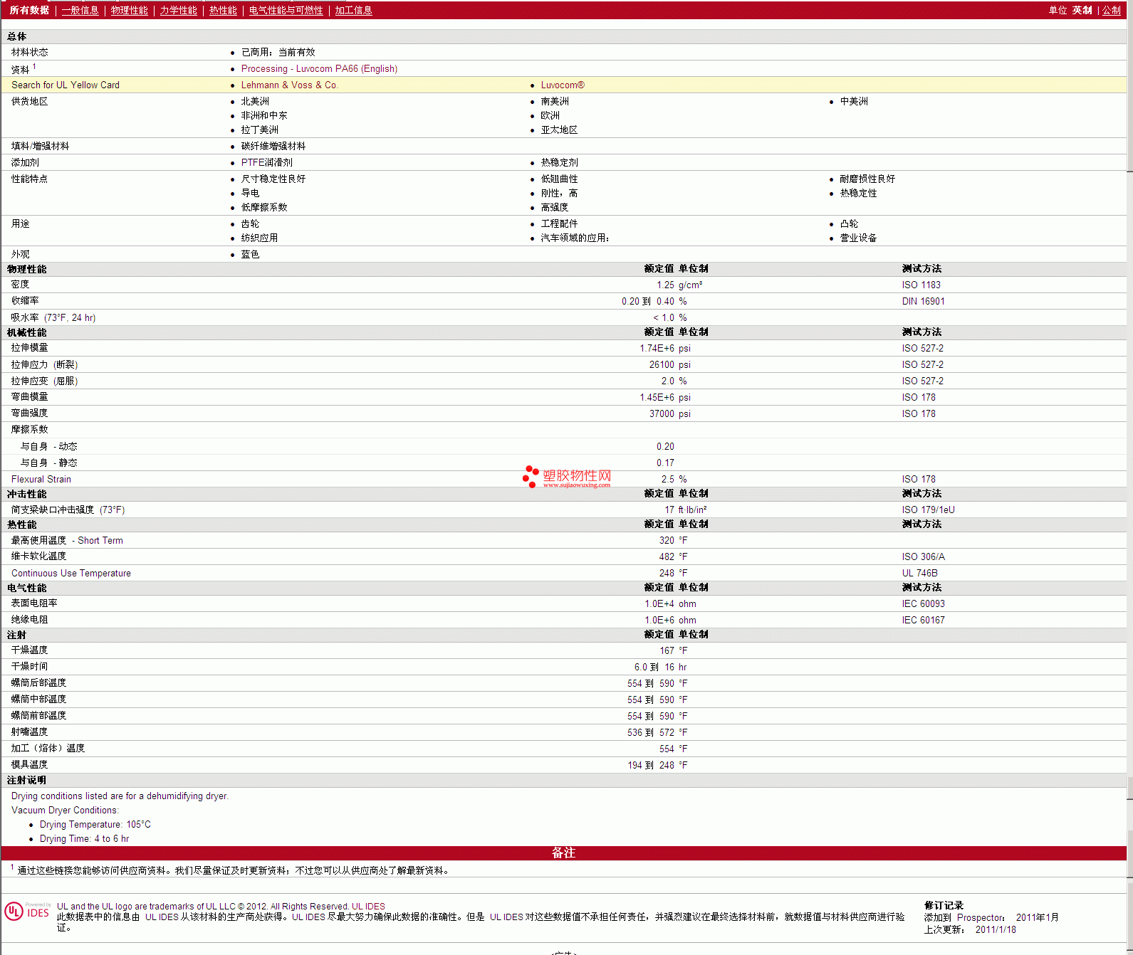Go to the 力学性能 tab
1133x955 pixels.
click(178, 11)
